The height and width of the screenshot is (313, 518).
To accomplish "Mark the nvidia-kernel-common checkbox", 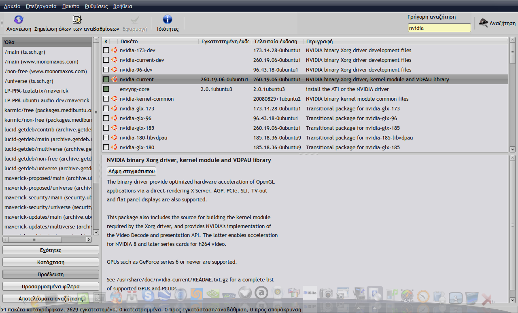I will pos(106,99).
